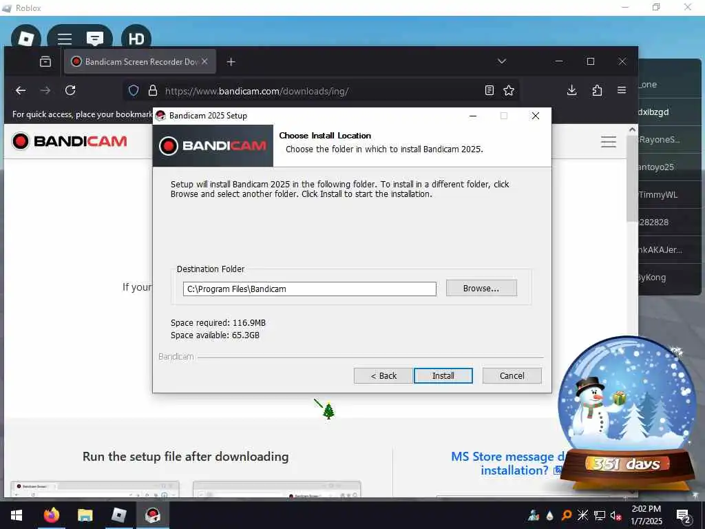
Task: Edit the Destination Folder path field
Action: (309, 289)
